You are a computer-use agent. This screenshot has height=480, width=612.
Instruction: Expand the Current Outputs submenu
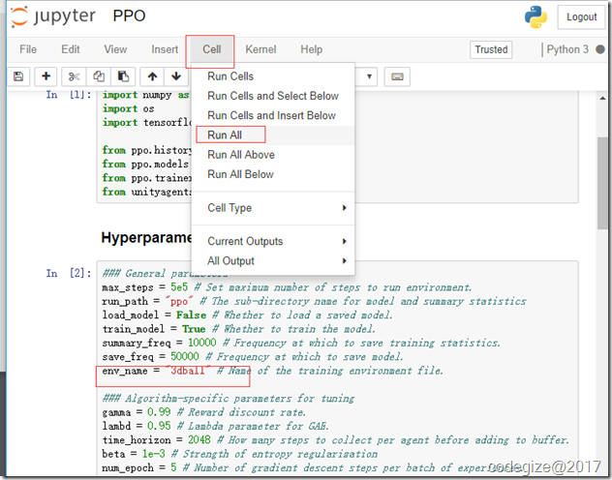pyautogui.click(x=276, y=241)
